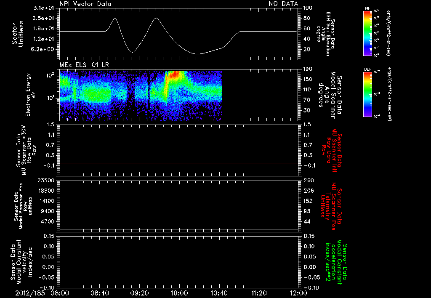
Task: Select the "MU Scanner +30V Raw Data" axis label
Action: tap(27, 150)
